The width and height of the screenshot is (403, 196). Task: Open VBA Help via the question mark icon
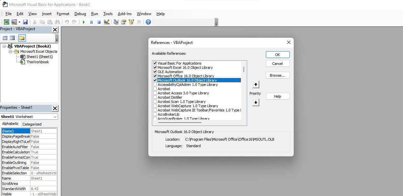coord(148,22)
